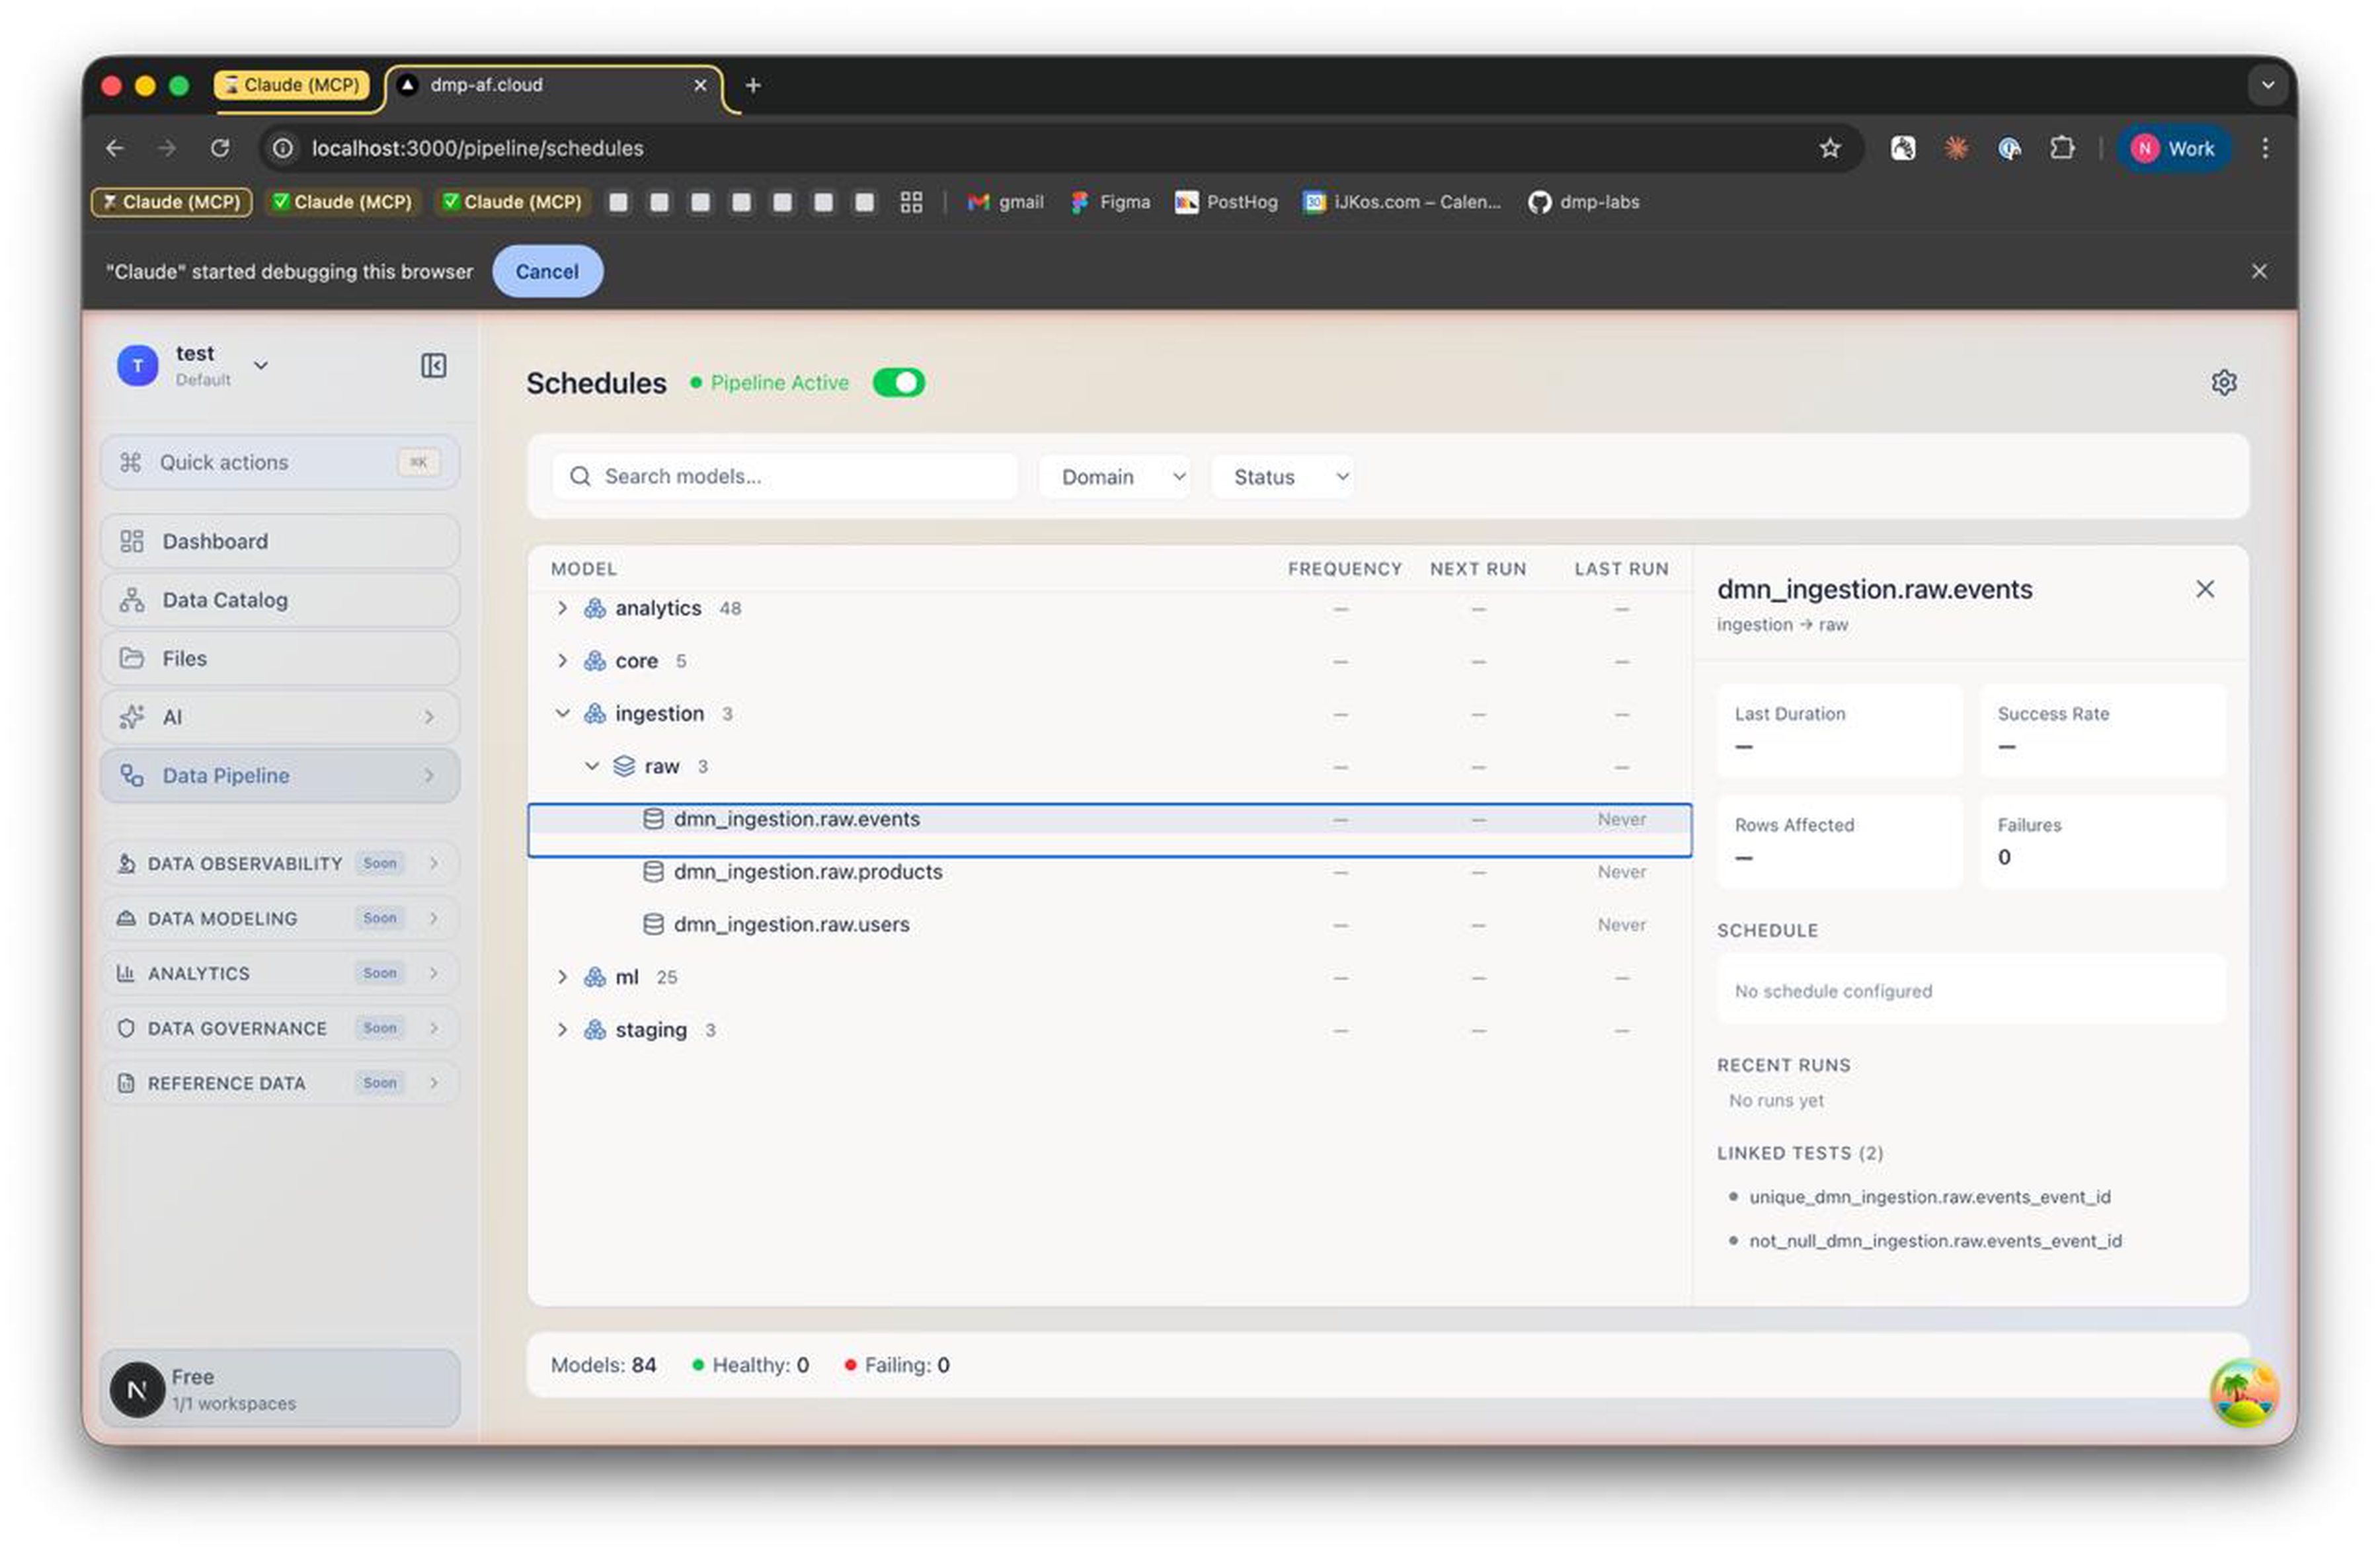Open a new browser tab
Screen dimensions: 2380x1554
pyautogui.click(x=753, y=86)
